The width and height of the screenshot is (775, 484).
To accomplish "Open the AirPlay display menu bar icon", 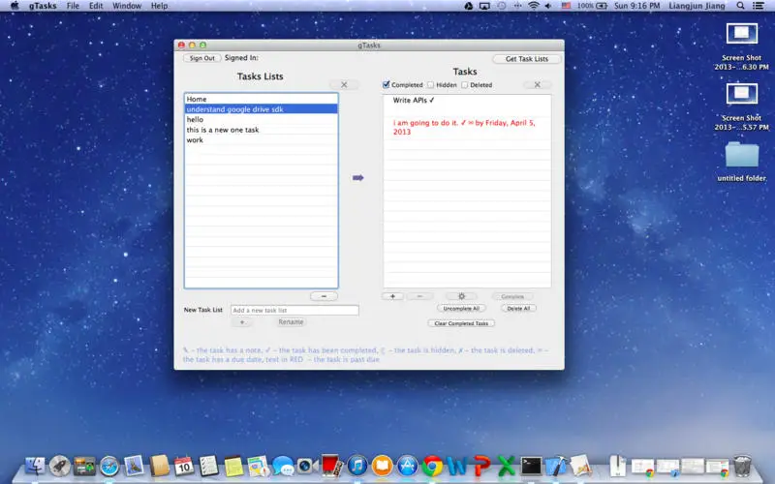I will pos(485,6).
